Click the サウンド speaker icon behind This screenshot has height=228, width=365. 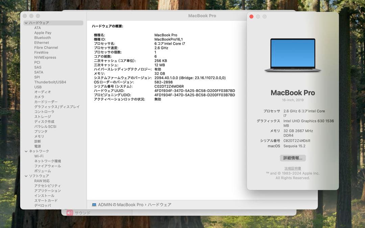tap(70, 213)
